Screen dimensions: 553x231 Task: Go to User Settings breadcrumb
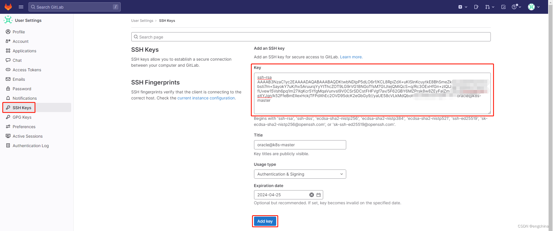point(142,21)
